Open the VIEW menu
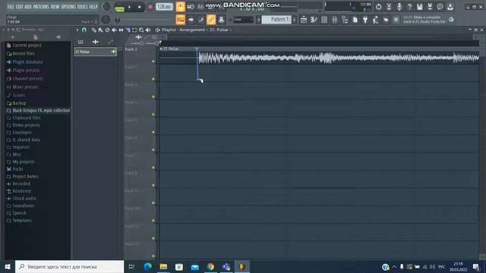This screenshot has width=486, height=273. (55, 7)
